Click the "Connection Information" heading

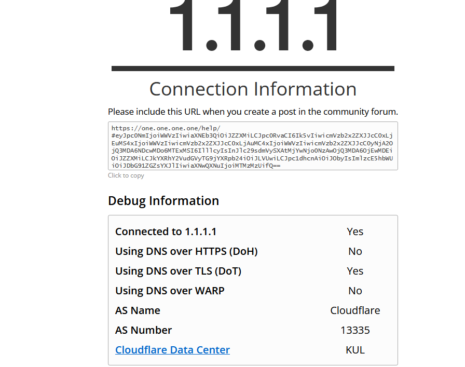pos(253,89)
